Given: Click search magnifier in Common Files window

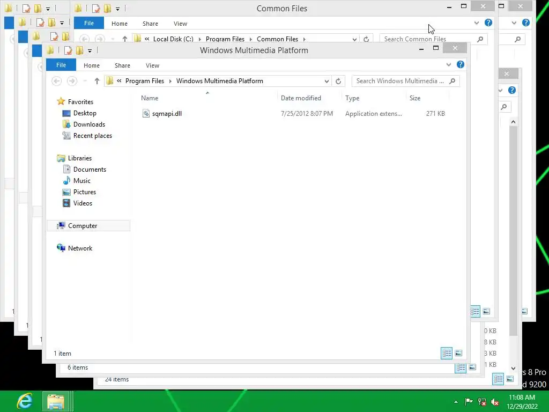Looking at the screenshot, I should pyautogui.click(x=480, y=39).
